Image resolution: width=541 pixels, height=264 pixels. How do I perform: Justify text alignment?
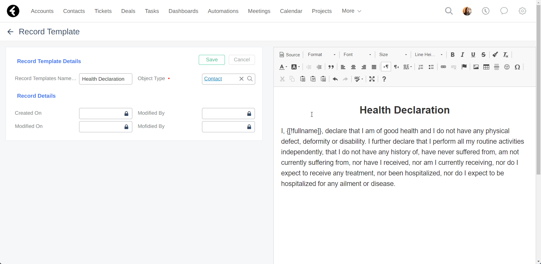click(x=374, y=67)
